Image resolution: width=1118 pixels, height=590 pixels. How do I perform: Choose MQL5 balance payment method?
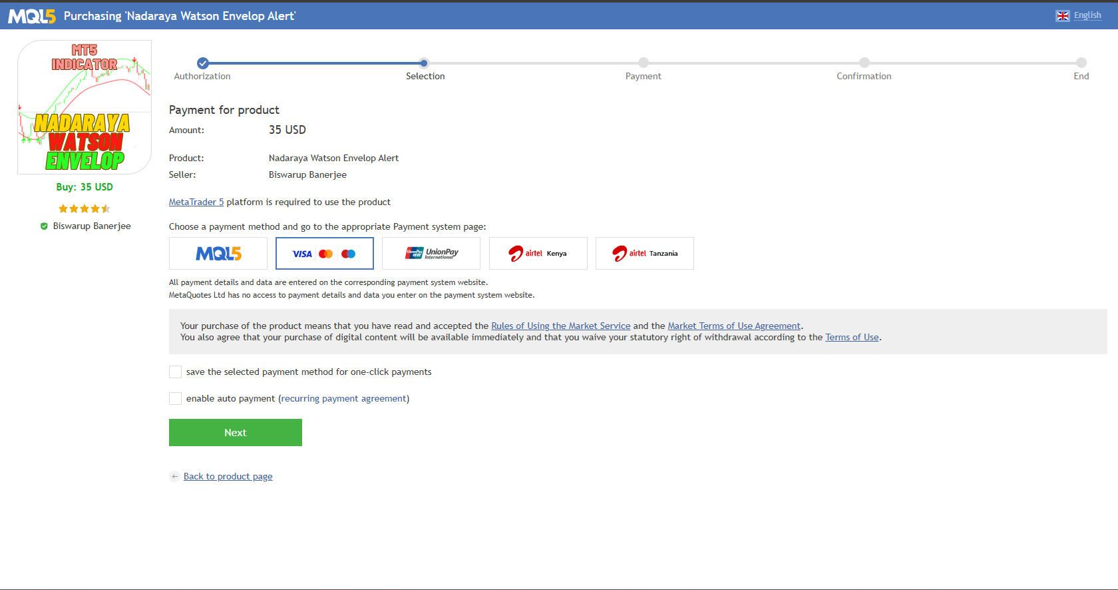click(x=218, y=254)
